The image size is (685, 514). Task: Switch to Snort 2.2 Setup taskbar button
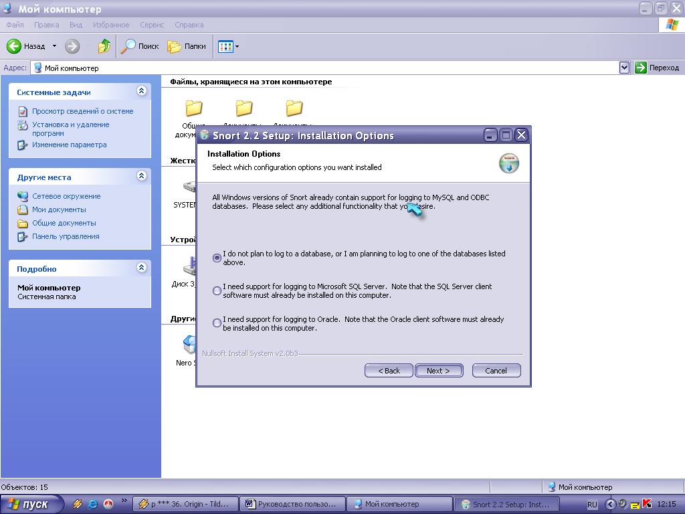pos(507,505)
